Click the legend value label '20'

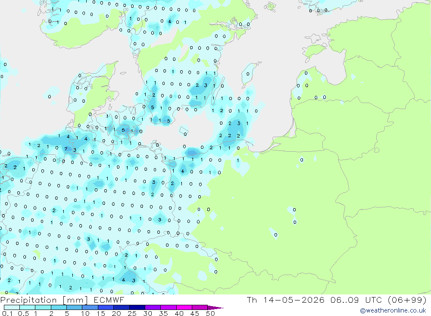(x=116, y=313)
